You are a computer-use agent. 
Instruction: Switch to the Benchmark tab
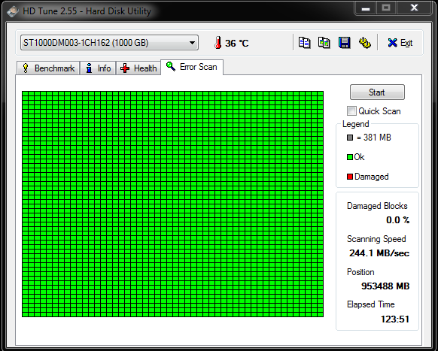pyautogui.click(x=48, y=68)
